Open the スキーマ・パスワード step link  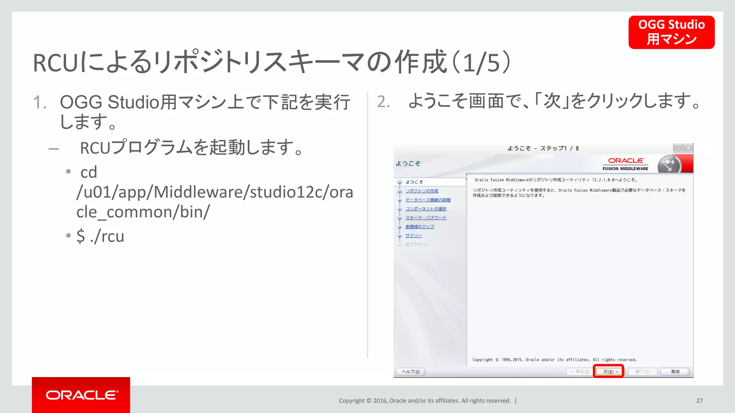coord(426,218)
